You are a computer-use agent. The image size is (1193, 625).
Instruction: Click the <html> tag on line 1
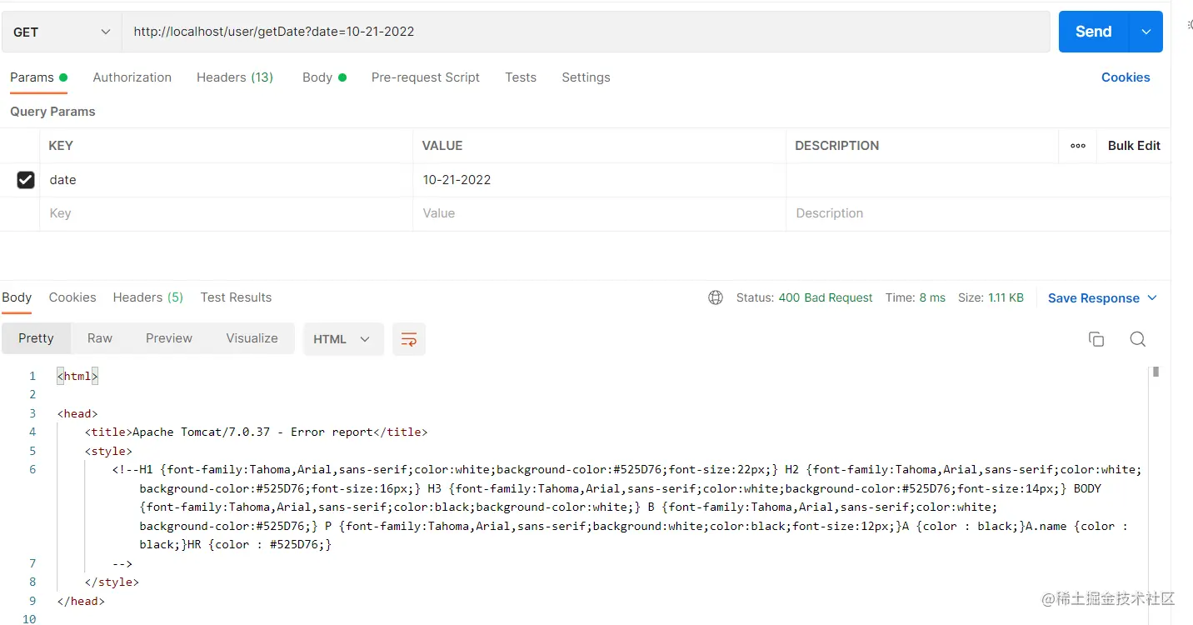click(x=78, y=376)
